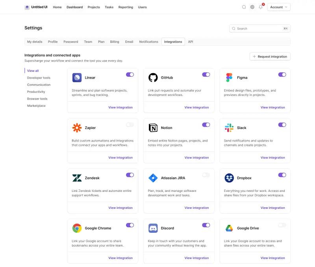This screenshot has width=315, height=267.
Task: Switch off the Google Chrome toggle
Action: coord(130,225)
